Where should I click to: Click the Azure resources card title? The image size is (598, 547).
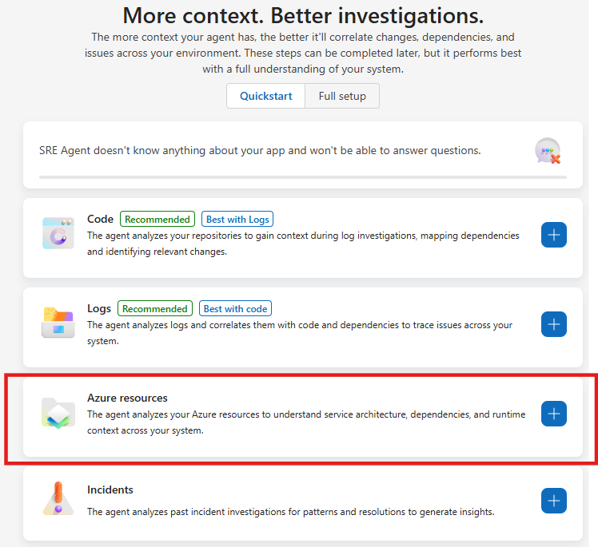tap(127, 398)
